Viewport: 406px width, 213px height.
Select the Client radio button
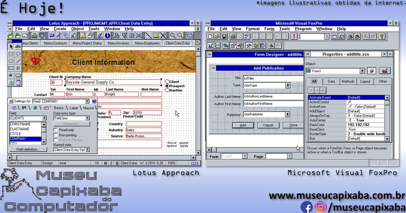167,82
